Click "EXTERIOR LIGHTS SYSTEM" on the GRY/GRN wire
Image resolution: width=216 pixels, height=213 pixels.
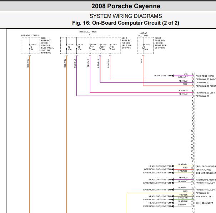pos(157,199)
